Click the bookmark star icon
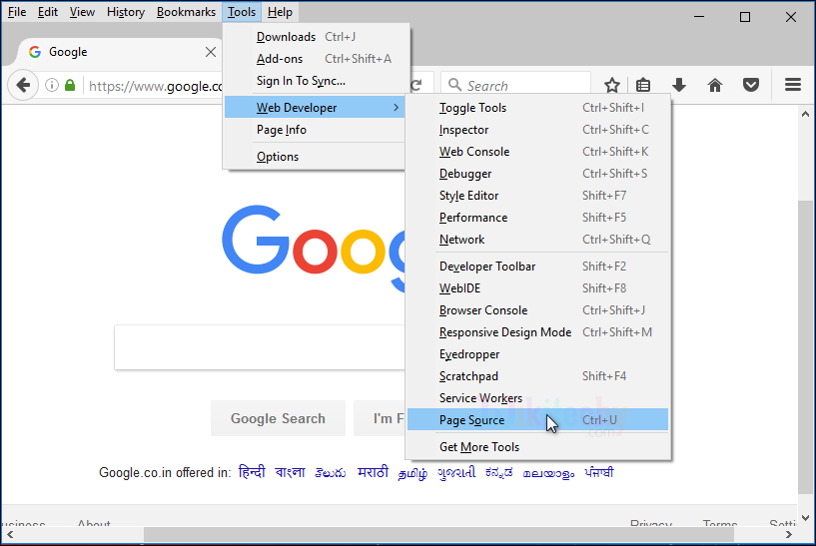The width and height of the screenshot is (816, 546). click(x=612, y=86)
